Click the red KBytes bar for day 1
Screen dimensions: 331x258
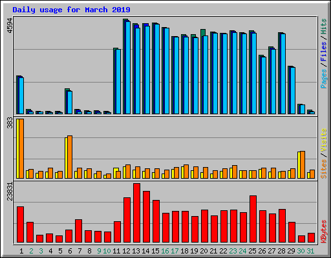[x=20, y=224]
